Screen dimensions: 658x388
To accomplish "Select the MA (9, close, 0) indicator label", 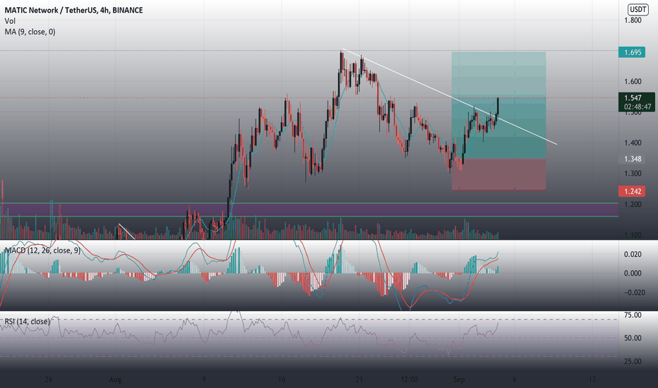I will [30, 32].
